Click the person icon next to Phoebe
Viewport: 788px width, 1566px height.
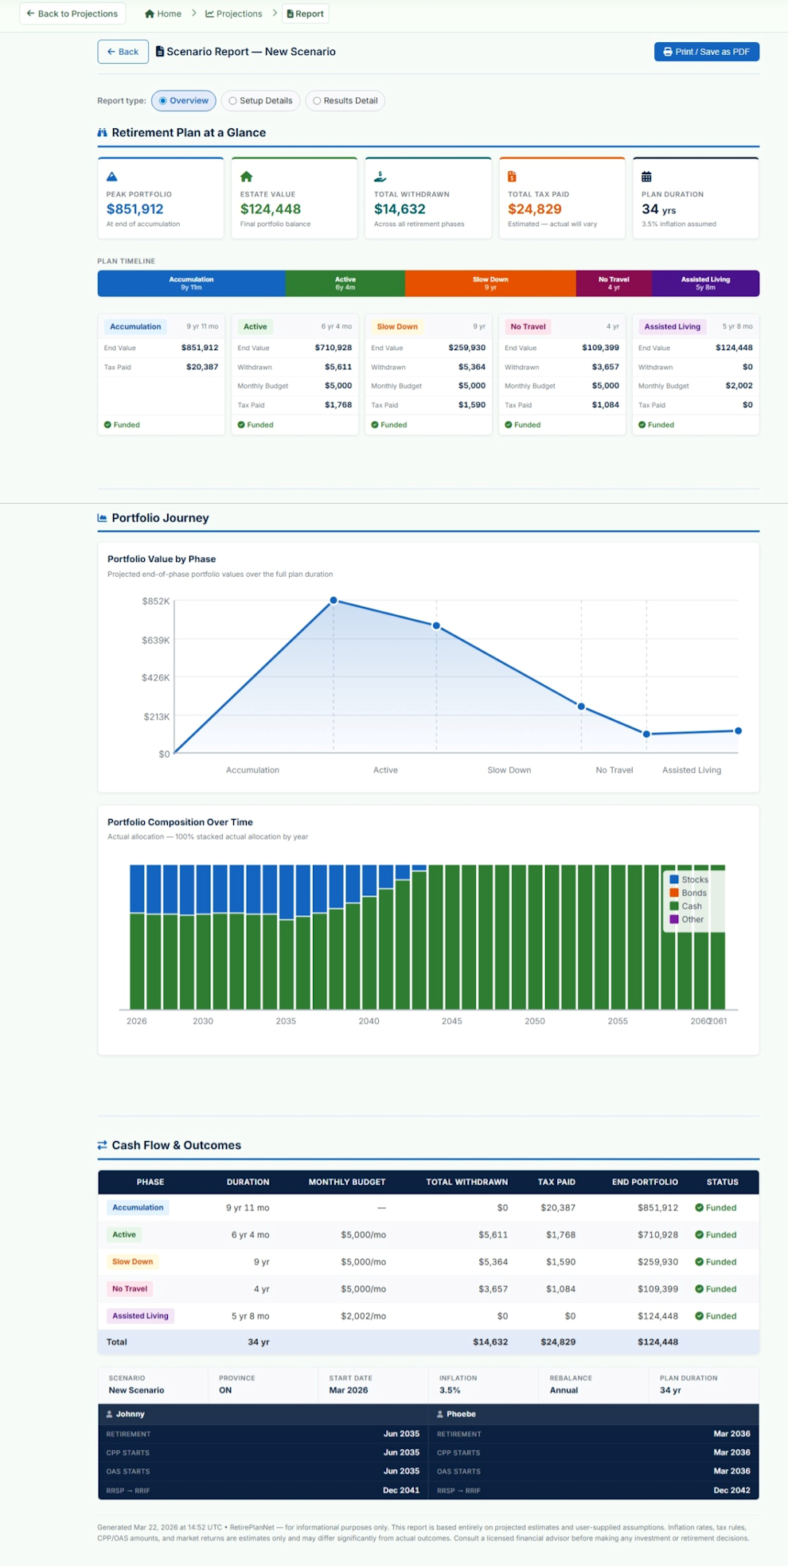click(440, 1414)
